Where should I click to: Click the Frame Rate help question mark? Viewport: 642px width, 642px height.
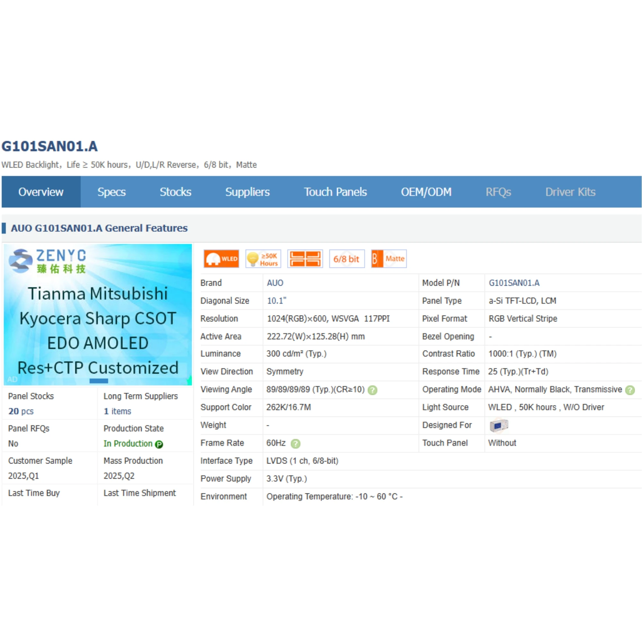point(295,444)
